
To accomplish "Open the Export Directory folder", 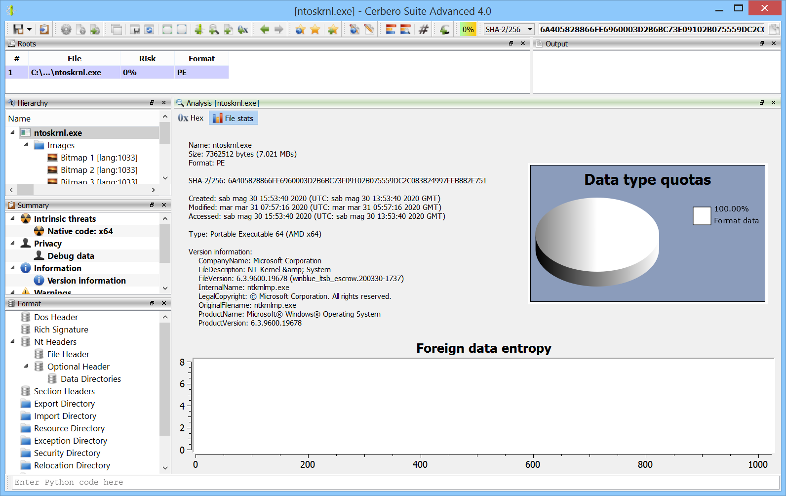I will (x=64, y=404).
